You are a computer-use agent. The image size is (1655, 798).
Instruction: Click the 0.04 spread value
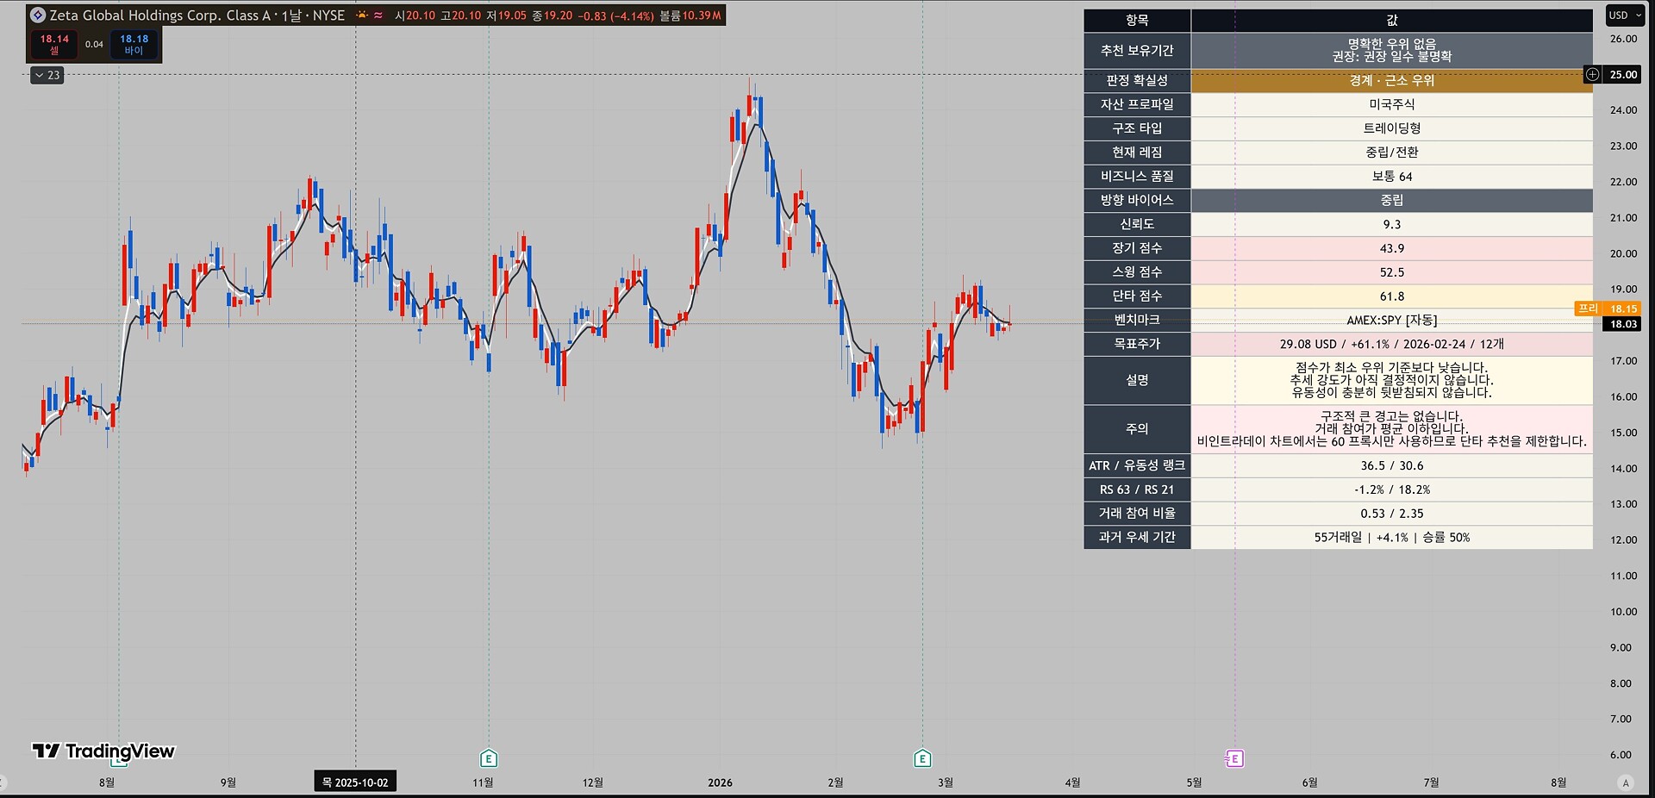94,44
